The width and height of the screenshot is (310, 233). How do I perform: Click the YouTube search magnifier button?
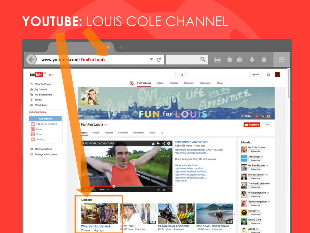pyautogui.click(x=182, y=75)
